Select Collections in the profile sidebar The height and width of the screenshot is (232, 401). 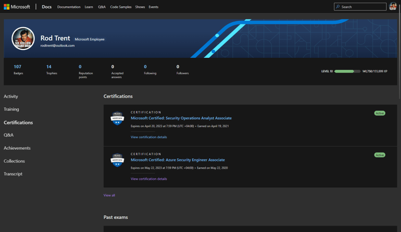14,161
